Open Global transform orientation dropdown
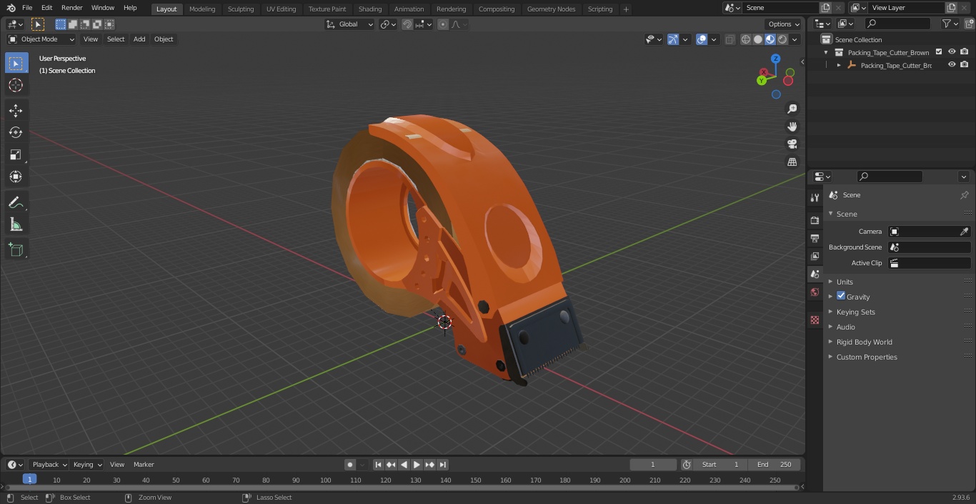The height and width of the screenshot is (504, 976). [350, 24]
